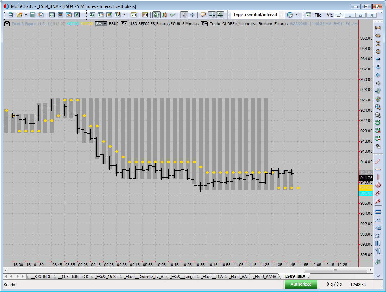This screenshot has height=292, width=386.
Task: Expand the dropdown arrow next to clock icon
Action: point(296,15)
